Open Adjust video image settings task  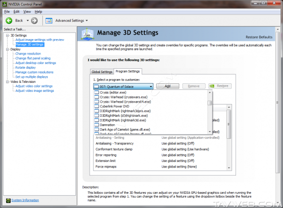point(34,91)
